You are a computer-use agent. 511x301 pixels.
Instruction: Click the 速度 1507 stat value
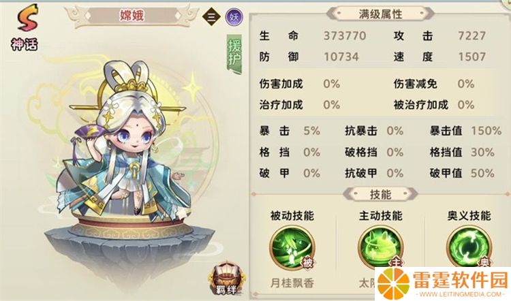pos(472,57)
